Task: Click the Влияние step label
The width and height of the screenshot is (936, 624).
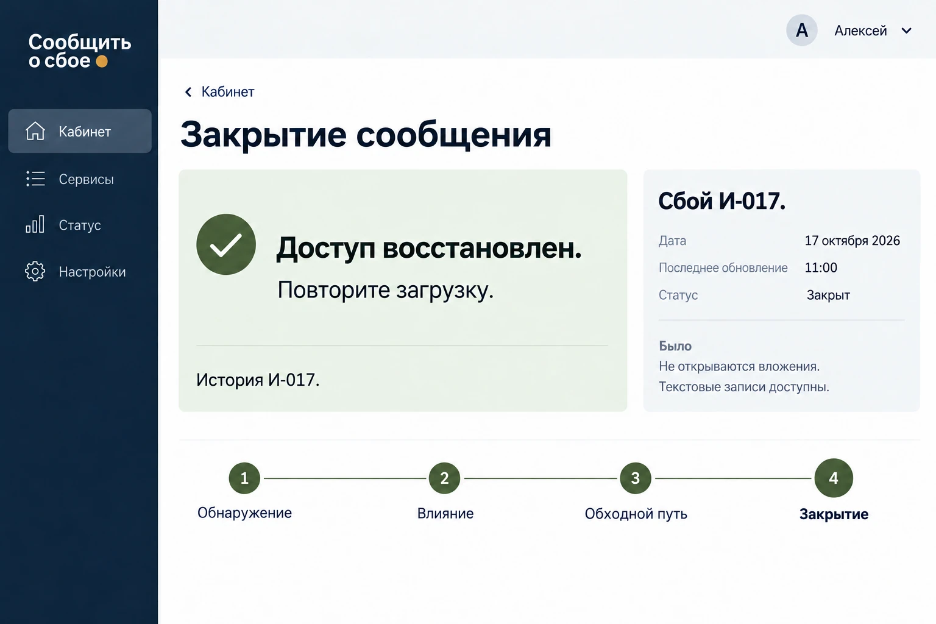Action: pyautogui.click(x=445, y=514)
